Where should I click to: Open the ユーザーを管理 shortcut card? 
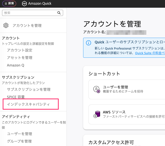click(127, 89)
